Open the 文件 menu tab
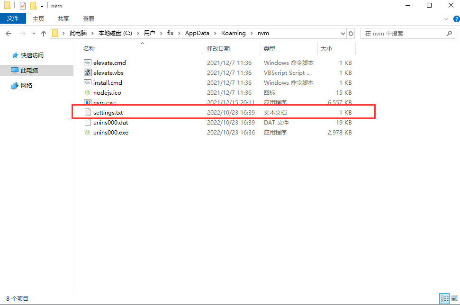 pyautogui.click(x=13, y=18)
